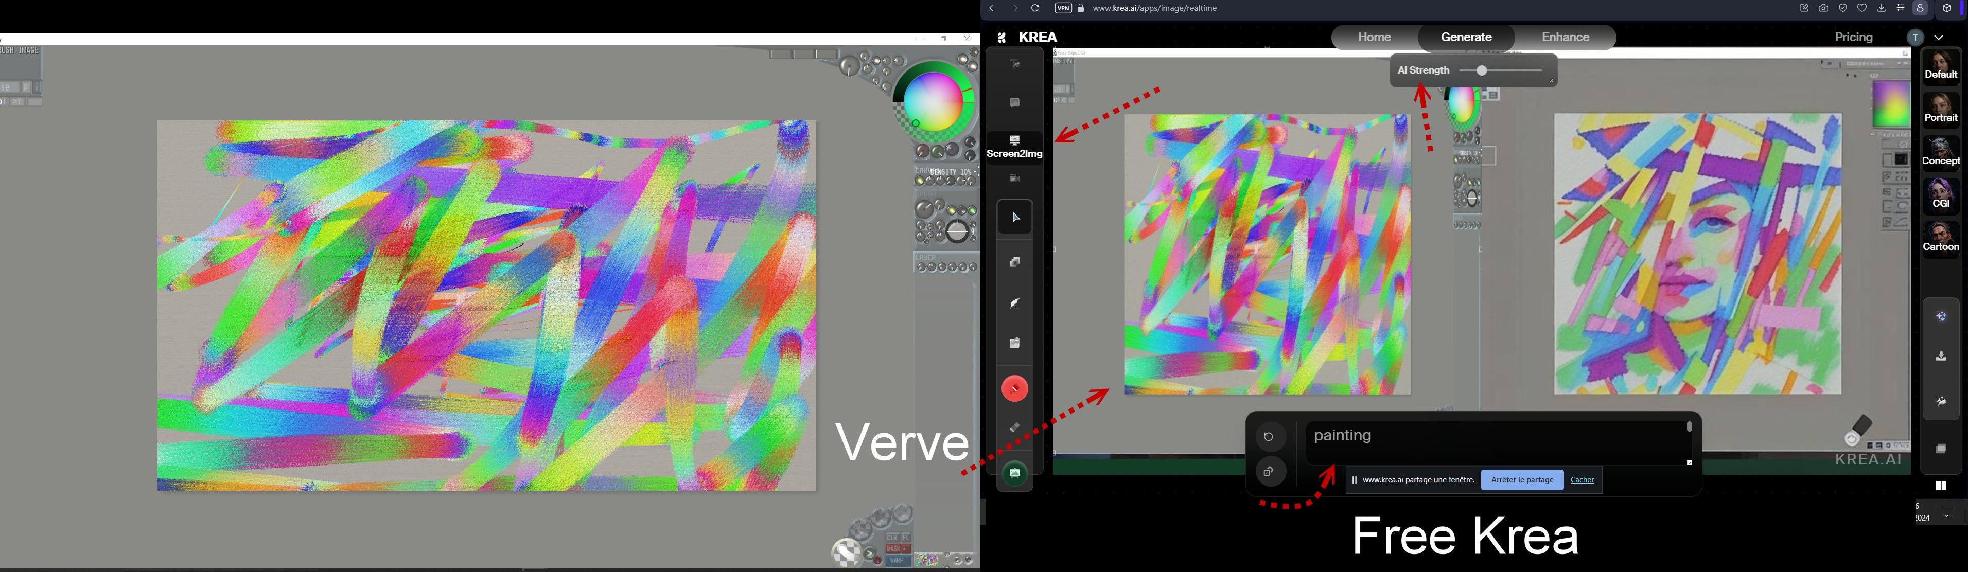Viewport: 1968px width, 572px height.
Task: Adjust the AI Strength slider
Action: (x=1481, y=71)
